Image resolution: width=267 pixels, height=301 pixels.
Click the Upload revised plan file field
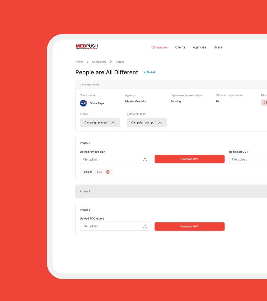(115, 159)
